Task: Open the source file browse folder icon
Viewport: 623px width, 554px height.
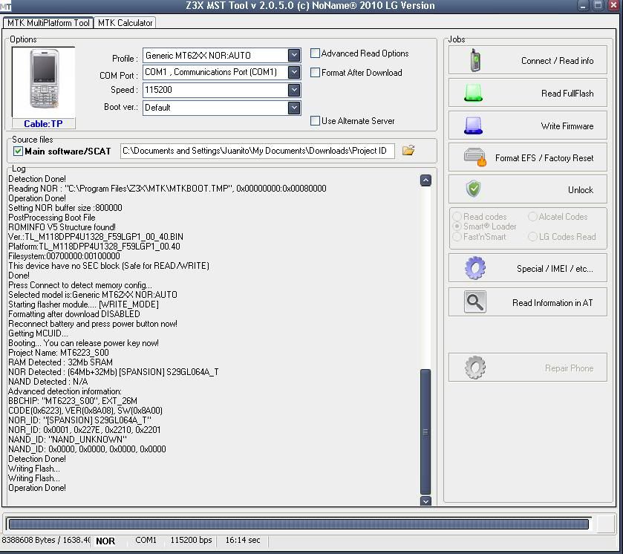Action: pos(408,151)
